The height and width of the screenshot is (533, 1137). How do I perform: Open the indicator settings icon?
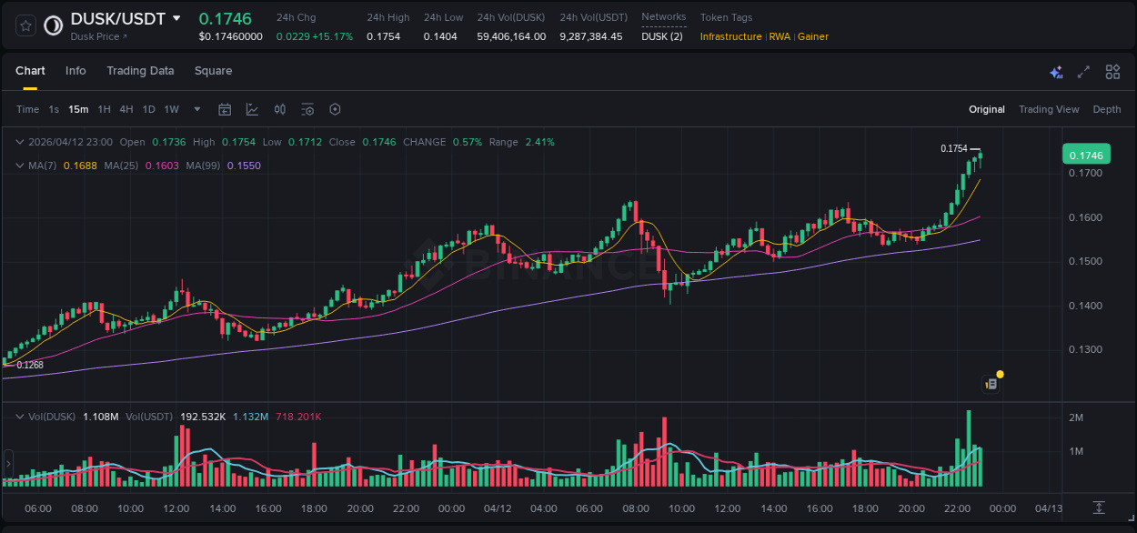pyautogui.click(x=307, y=108)
